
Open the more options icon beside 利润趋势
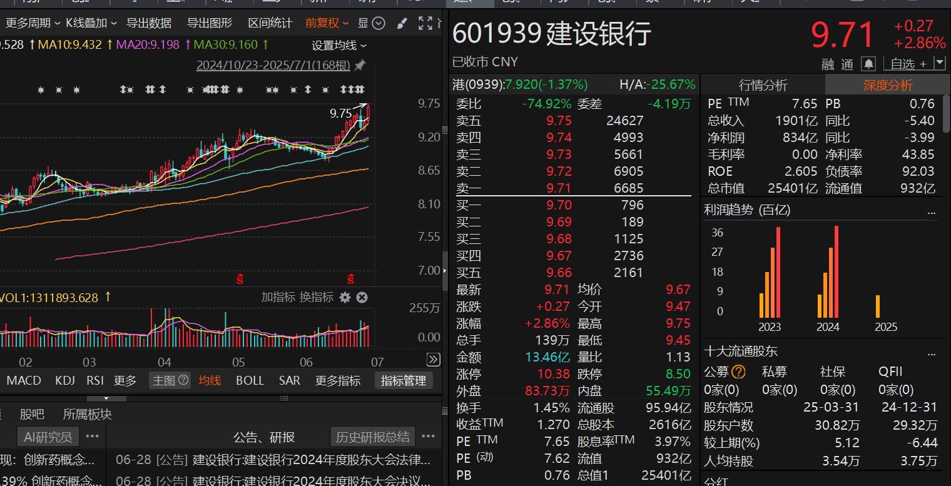coord(932,213)
